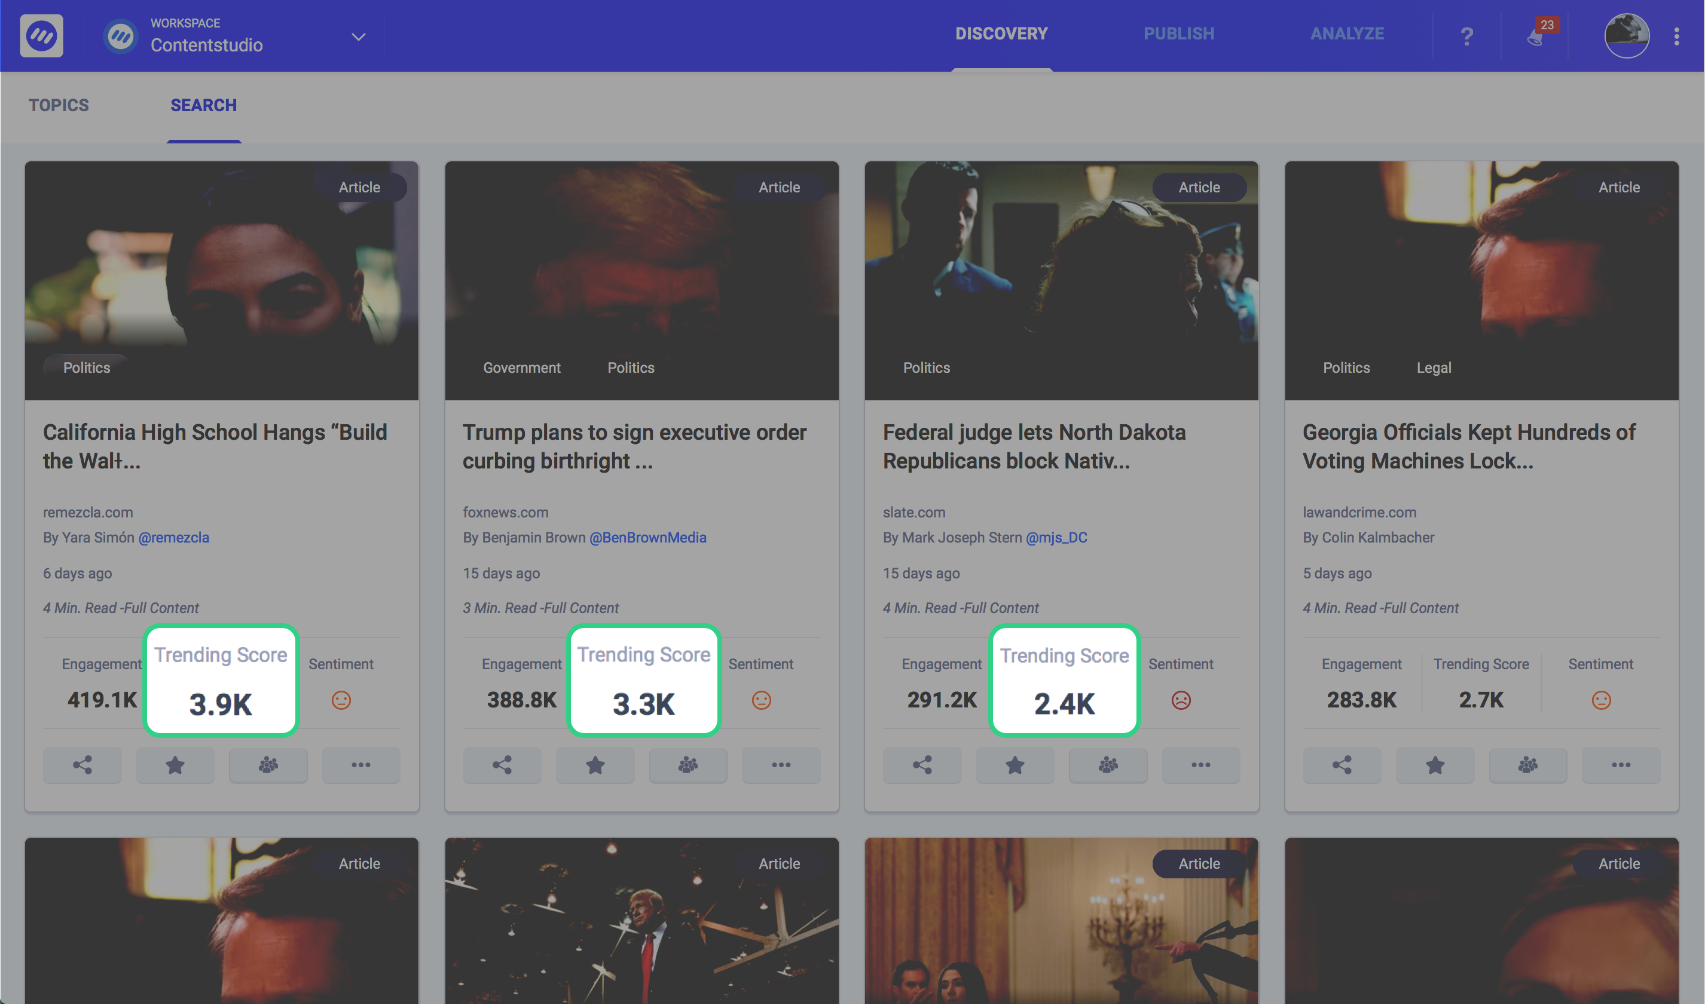Favorite the slate.com Federal judge article

click(x=1015, y=765)
